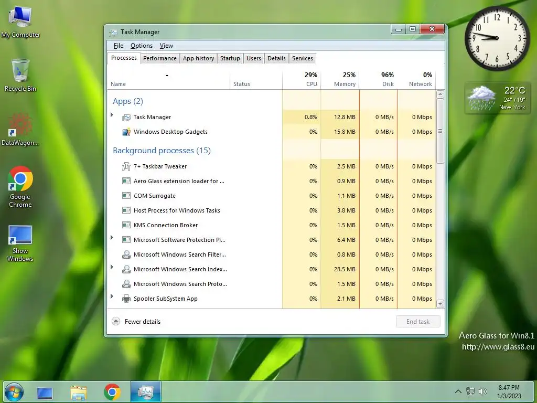Click the New York weather gadget

[x=498, y=98]
